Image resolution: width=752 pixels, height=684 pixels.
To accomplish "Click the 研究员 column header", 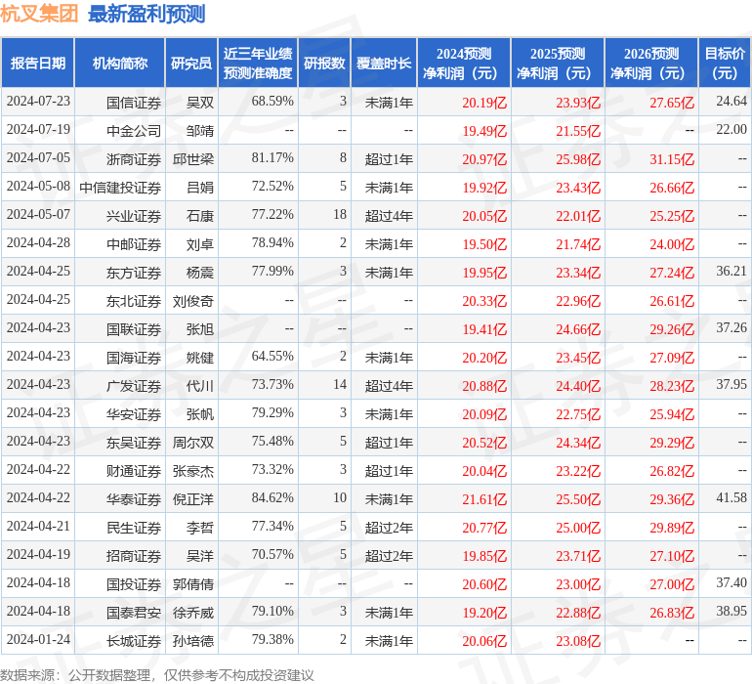I will click(191, 63).
